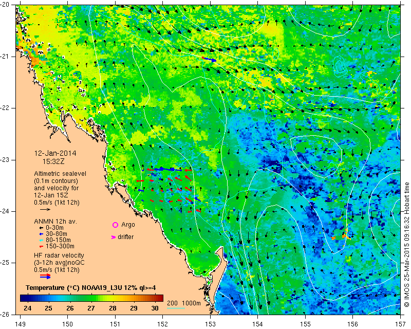Click the 'ANMN 12h av.' heading
The height and width of the screenshot is (329, 411).
click(x=54, y=222)
